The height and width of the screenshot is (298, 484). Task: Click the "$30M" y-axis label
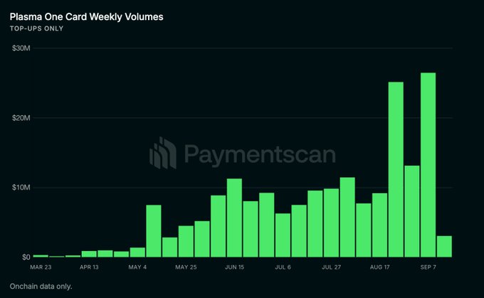[21, 48]
